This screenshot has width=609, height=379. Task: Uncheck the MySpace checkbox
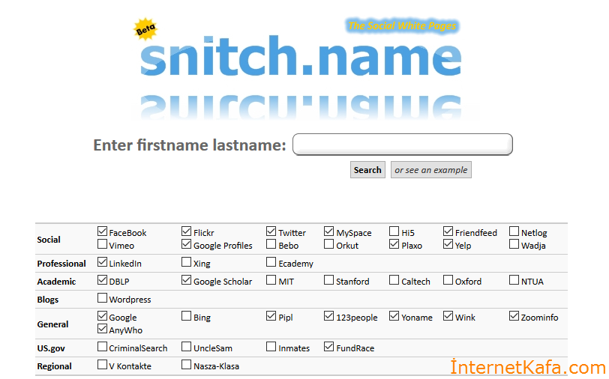(329, 231)
